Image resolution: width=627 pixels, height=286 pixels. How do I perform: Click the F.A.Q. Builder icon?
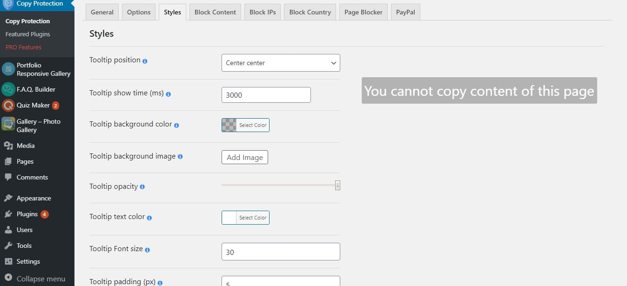[x=8, y=89]
